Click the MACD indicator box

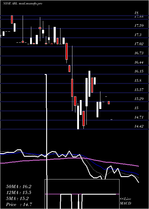pyautogui.click(x=82, y=194)
